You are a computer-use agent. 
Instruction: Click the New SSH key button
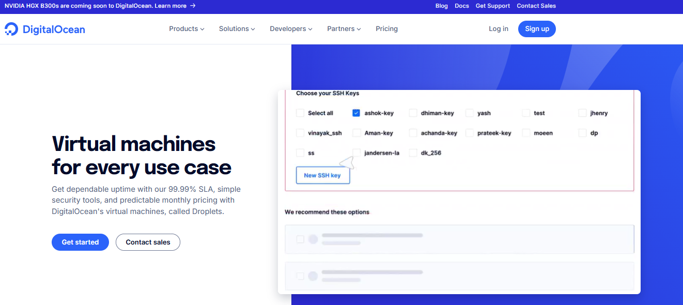coord(323,175)
